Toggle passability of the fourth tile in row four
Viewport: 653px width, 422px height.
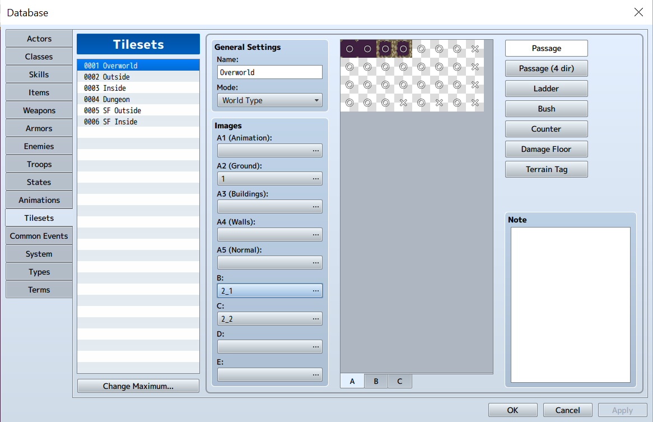coord(403,103)
